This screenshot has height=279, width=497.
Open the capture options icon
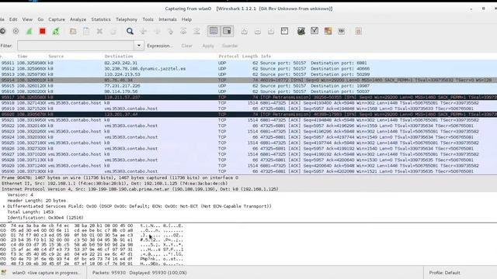[16, 31]
